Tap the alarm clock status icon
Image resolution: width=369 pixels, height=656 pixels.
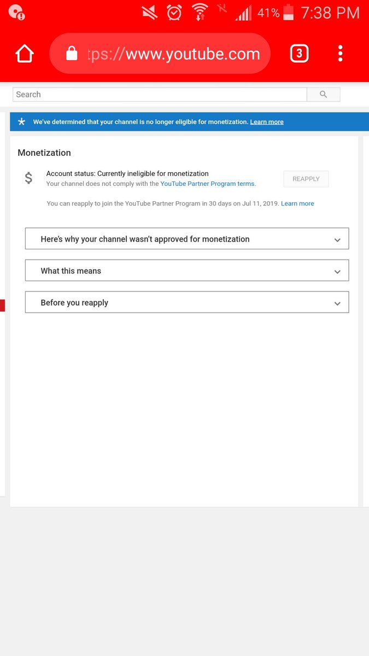point(174,12)
